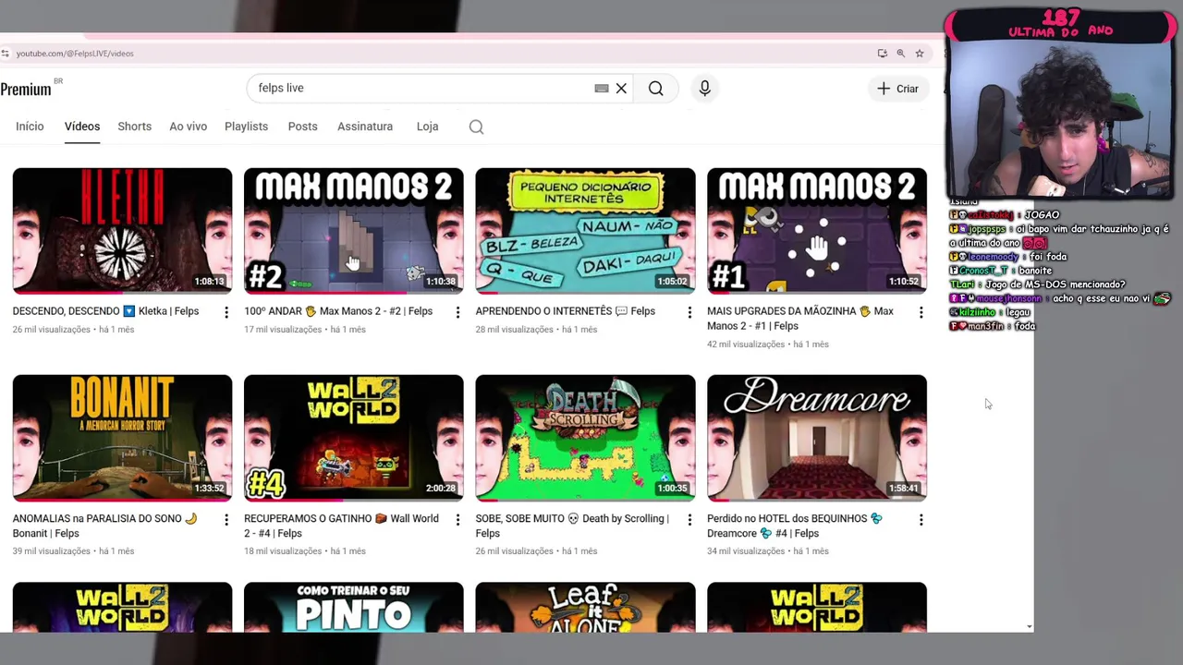Viewport: 1183px width, 665px height.
Task: Open options menu for RECUPERAMOS O GATINHO video
Action: pos(457,520)
